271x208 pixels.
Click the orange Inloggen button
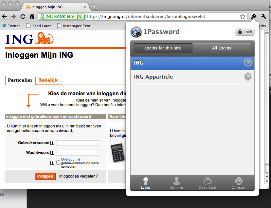[45, 176]
